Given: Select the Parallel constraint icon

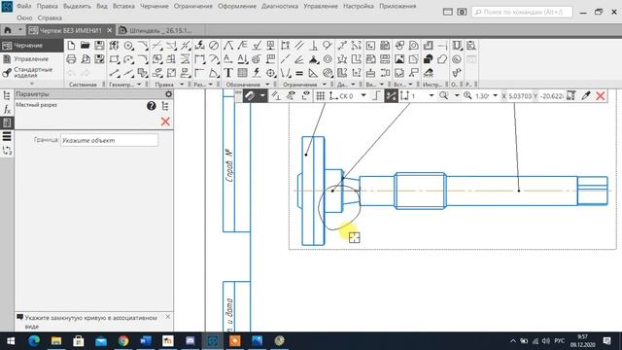Looking at the screenshot, I should click(x=299, y=46).
